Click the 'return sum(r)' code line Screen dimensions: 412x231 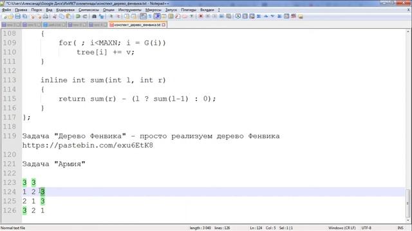click(137, 99)
